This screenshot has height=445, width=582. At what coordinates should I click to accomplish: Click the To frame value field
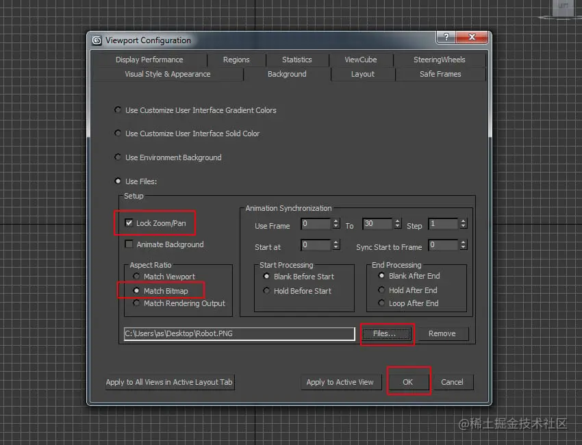coord(377,224)
